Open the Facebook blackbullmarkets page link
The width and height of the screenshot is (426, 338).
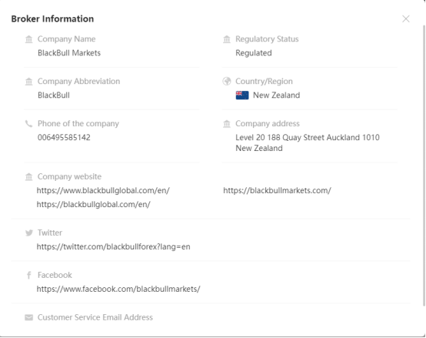118,289
